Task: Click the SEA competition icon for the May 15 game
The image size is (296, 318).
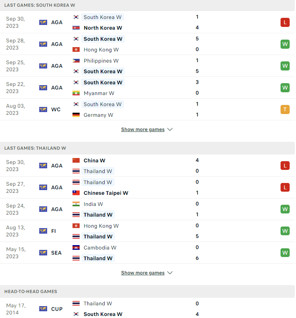Action: pyautogui.click(x=43, y=253)
